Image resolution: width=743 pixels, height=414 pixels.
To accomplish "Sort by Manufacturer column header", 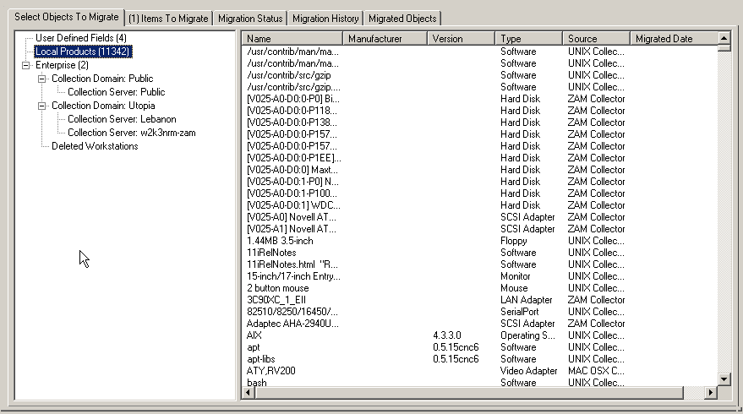I will pos(385,39).
